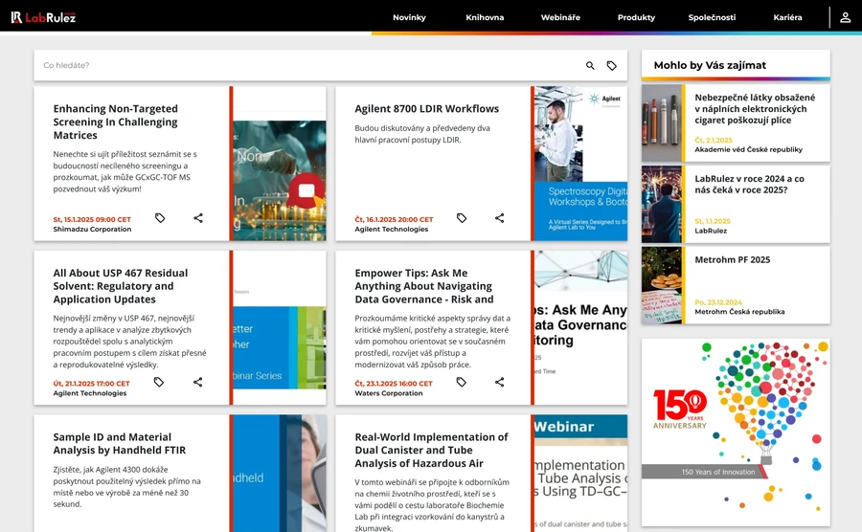Open Produkty menu item
The width and height of the screenshot is (862, 532).
click(x=636, y=17)
